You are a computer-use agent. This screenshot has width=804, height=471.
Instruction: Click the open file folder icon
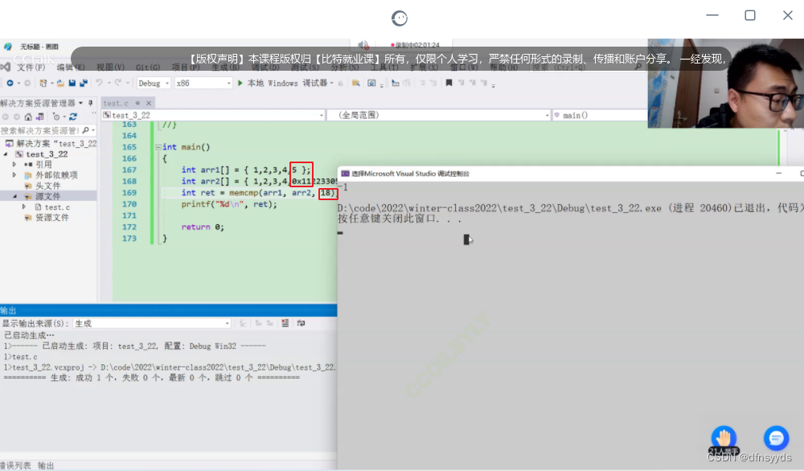point(60,83)
